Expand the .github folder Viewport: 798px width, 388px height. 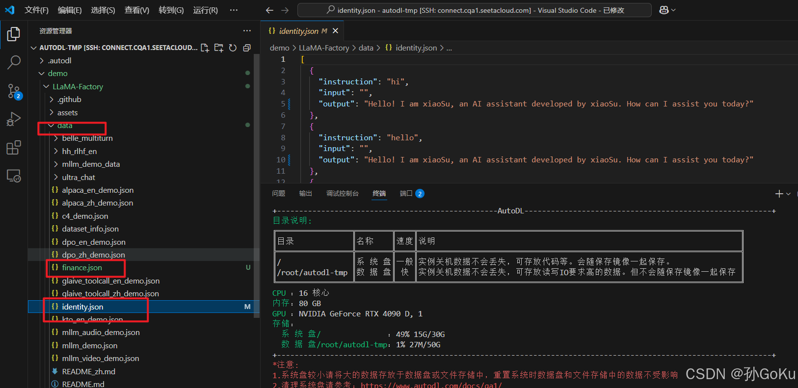point(69,100)
